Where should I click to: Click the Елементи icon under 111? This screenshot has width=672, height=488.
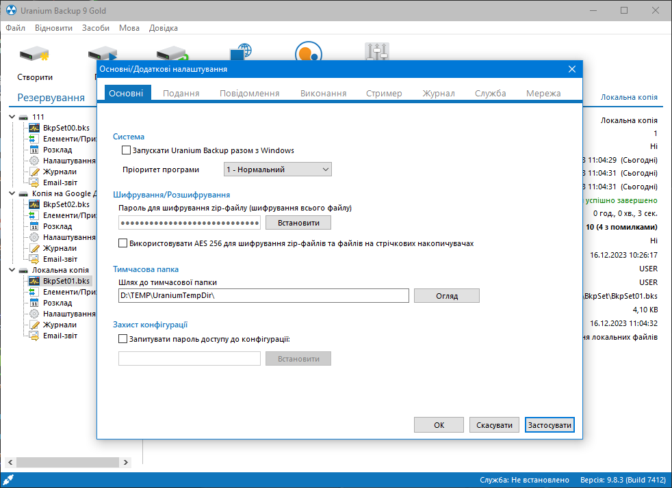pyautogui.click(x=34, y=139)
